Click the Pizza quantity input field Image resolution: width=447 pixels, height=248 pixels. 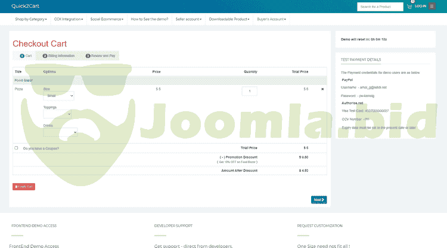click(249, 91)
